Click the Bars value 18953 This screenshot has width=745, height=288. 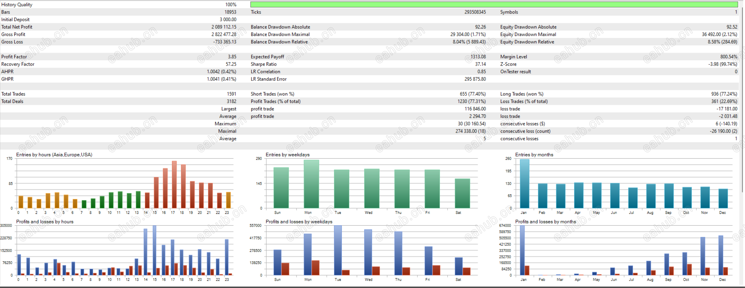(x=230, y=12)
